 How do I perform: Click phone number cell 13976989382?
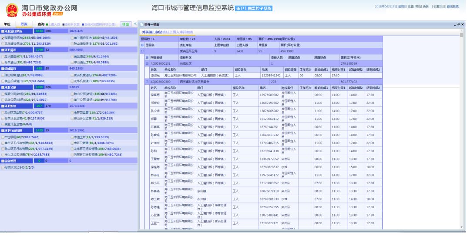tap(269, 95)
